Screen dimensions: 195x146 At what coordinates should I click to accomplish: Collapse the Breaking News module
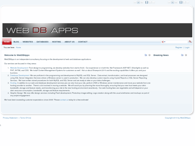click(x=186, y=55)
